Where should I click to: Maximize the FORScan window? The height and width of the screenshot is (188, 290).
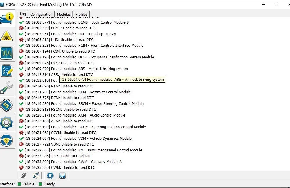pos(276,4)
